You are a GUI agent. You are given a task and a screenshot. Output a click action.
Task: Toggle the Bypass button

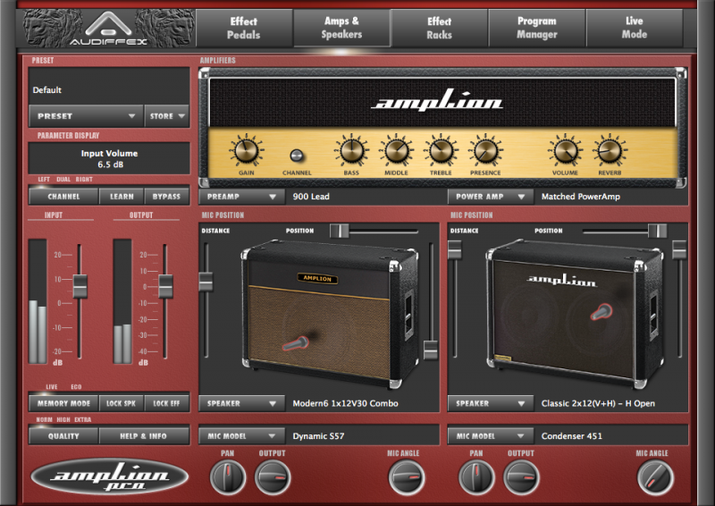tap(166, 197)
